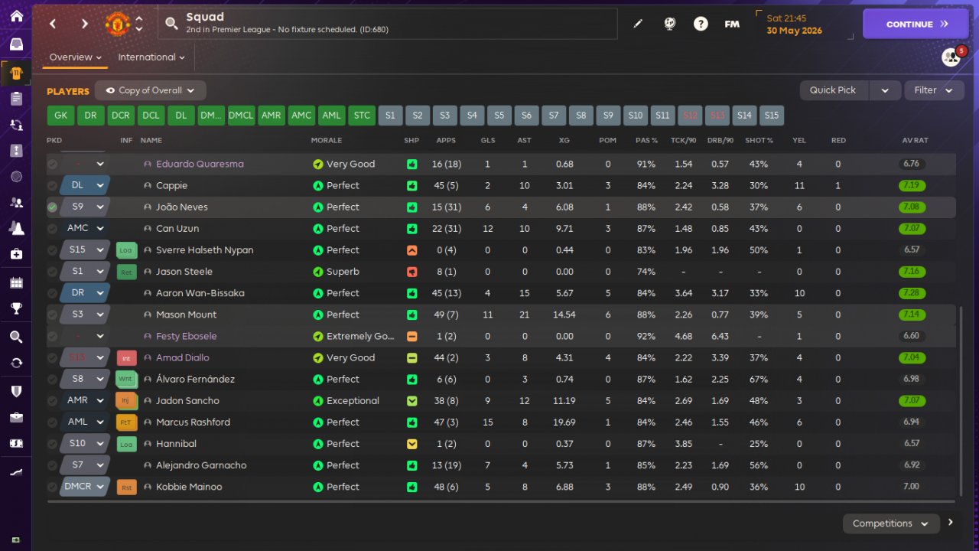
Task: Sort the table by MORALE column
Action: click(x=326, y=141)
